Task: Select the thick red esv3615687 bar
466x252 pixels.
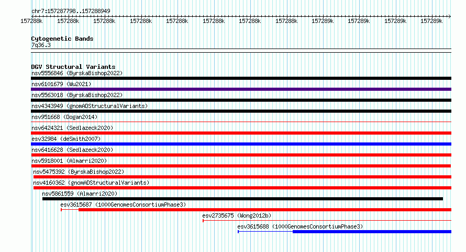Action: pos(265,210)
